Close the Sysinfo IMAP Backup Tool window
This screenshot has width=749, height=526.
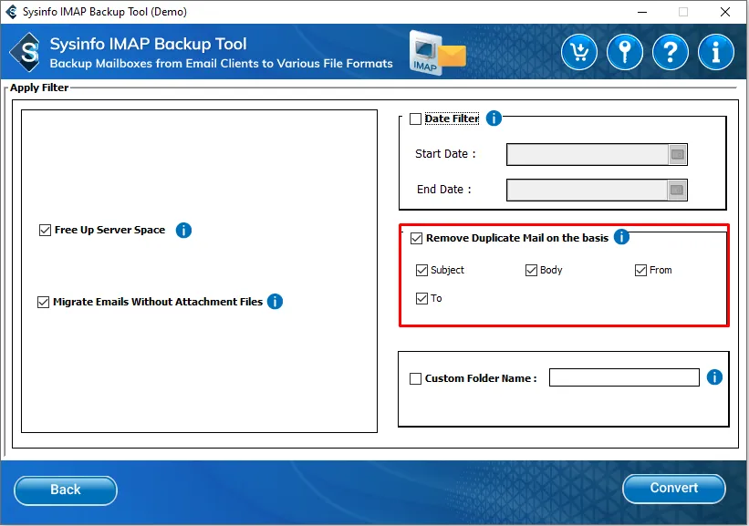725,12
